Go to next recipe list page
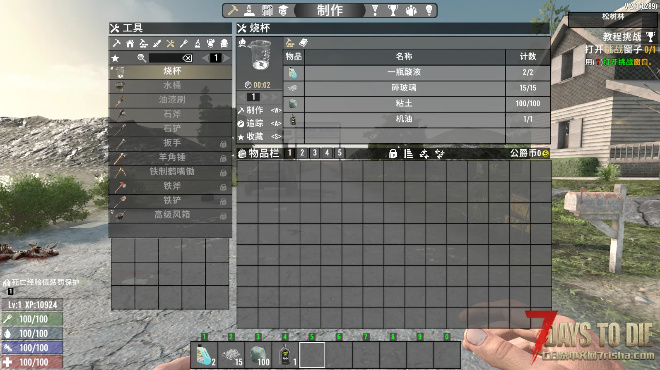The image size is (660, 370). pos(226,58)
